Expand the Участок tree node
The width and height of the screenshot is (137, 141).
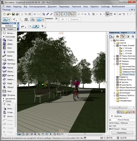point(114,43)
